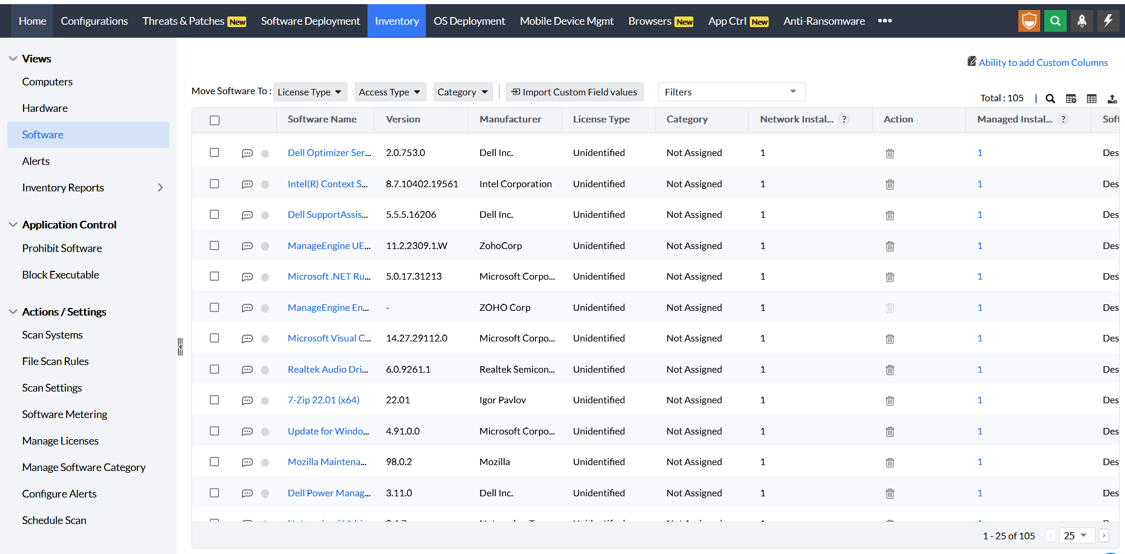Open the License Type dropdown
Image resolution: width=1125 pixels, height=554 pixels.
click(310, 92)
